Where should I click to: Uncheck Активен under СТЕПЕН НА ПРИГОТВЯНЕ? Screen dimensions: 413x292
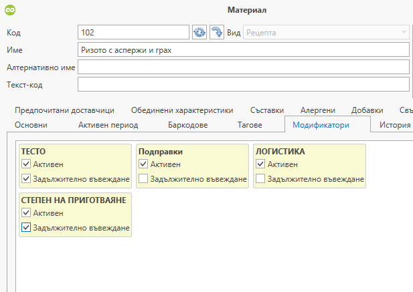[26, 213]
